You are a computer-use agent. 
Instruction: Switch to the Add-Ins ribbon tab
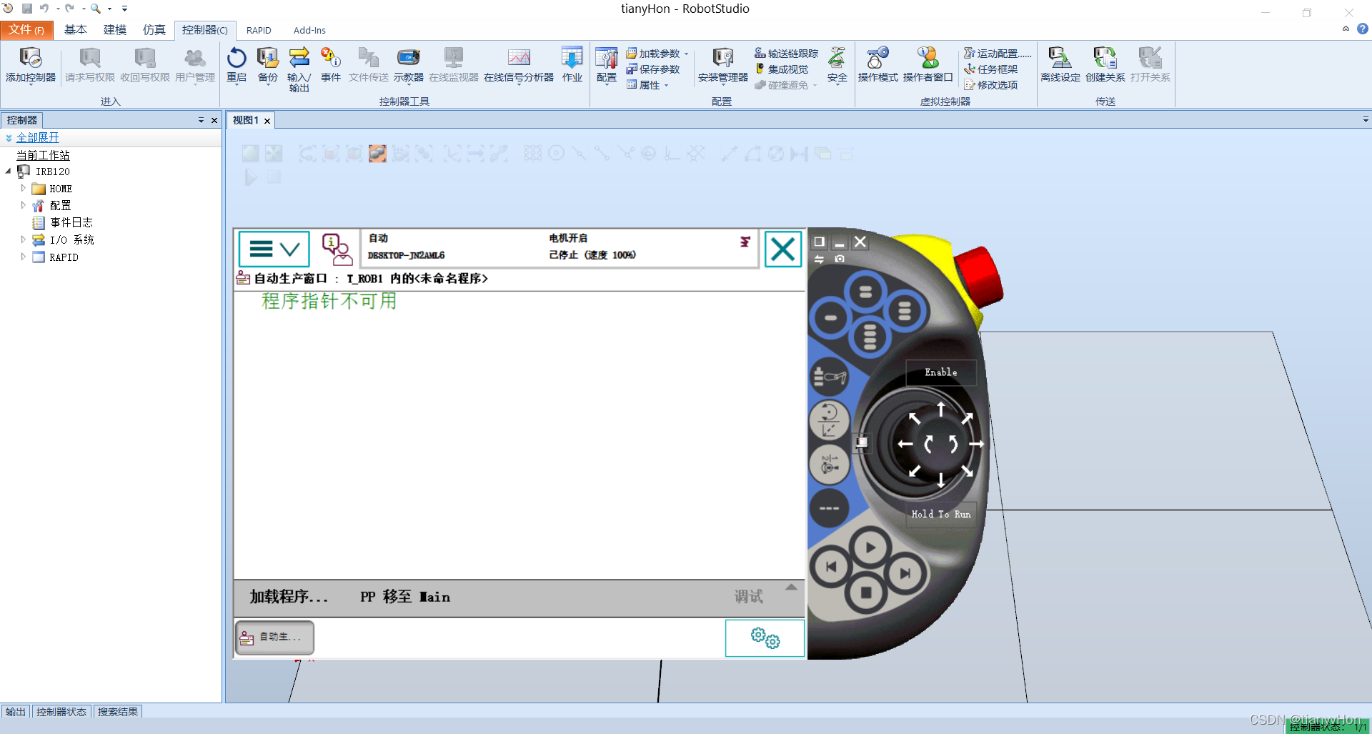(x=309, y=30)
